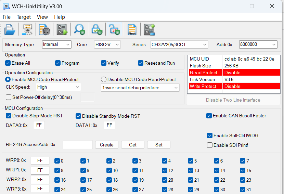The image size is (284, 194).
Task: Open the View menu
Action: pyautogui.click(x=42, y=17)
